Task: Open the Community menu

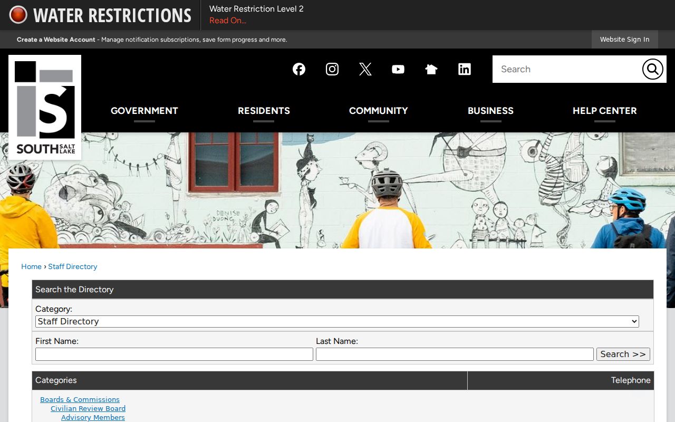Action: 379,111
